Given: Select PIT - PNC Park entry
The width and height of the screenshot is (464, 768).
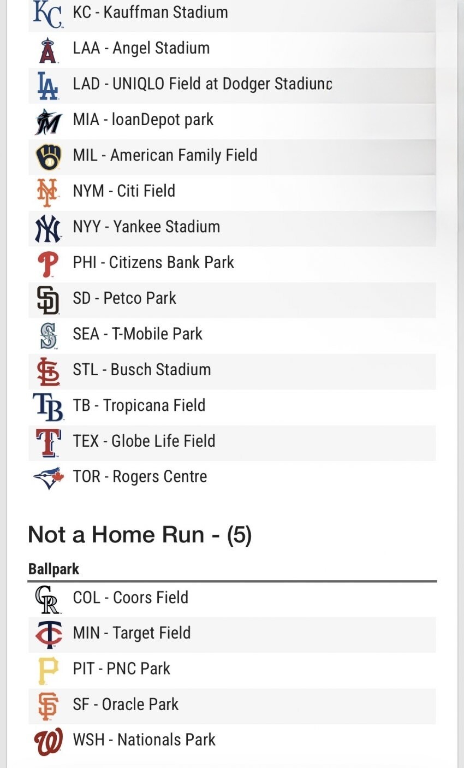Looking at the screenshot, I should [232, 670].
